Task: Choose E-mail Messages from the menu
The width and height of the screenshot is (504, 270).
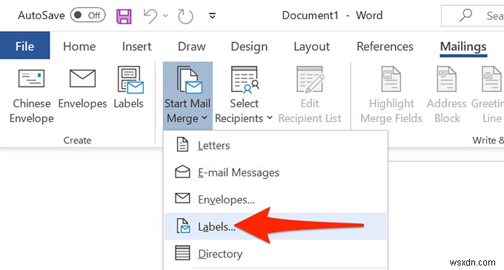Action: [275, 172]
